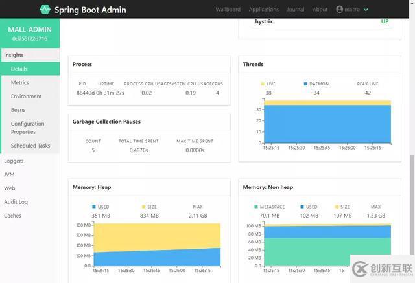The width and height of the screenshot is (415, 283).
Task: Click the yellow LIVE threads legend swatch
Action: 263,84
